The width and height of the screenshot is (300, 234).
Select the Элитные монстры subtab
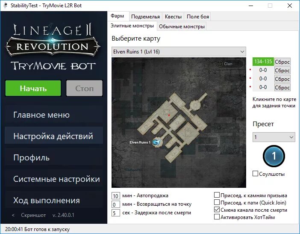tap(132, 26)
